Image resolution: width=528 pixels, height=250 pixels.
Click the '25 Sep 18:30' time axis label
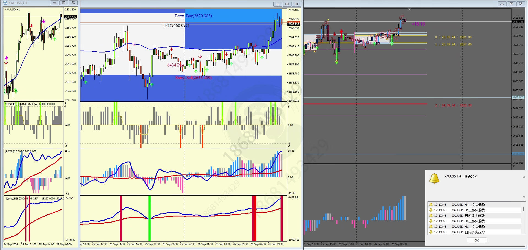tap(152, 244)
